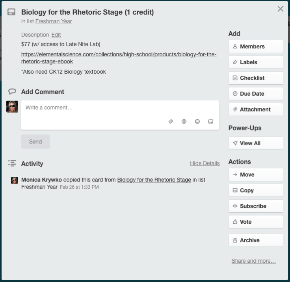290x282 pixels.
Task: Click the attachment paperclip icon in comment box
Action: point(171,122)
